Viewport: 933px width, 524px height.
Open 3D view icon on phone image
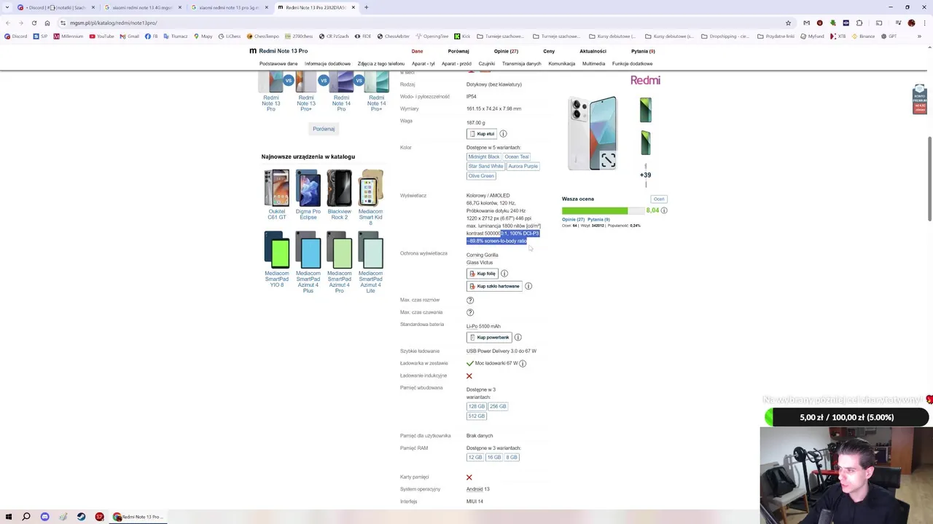point(608,161)
